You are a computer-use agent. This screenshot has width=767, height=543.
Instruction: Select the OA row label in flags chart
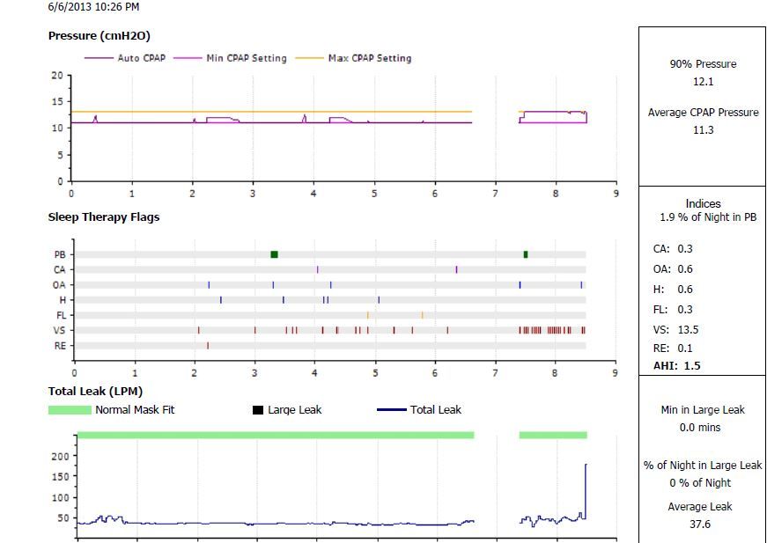59,285
